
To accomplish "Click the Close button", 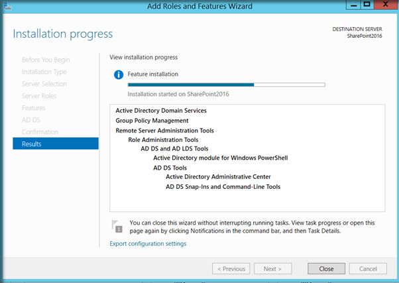I will tap(326, 268).
